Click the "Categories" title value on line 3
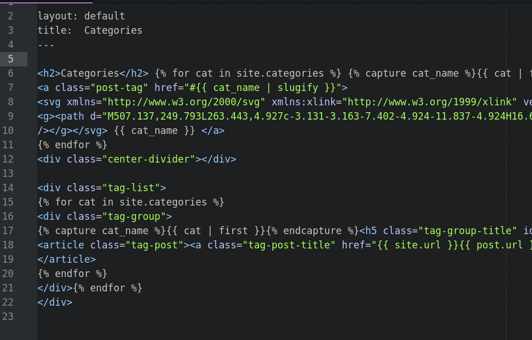 tap(113, 30)
